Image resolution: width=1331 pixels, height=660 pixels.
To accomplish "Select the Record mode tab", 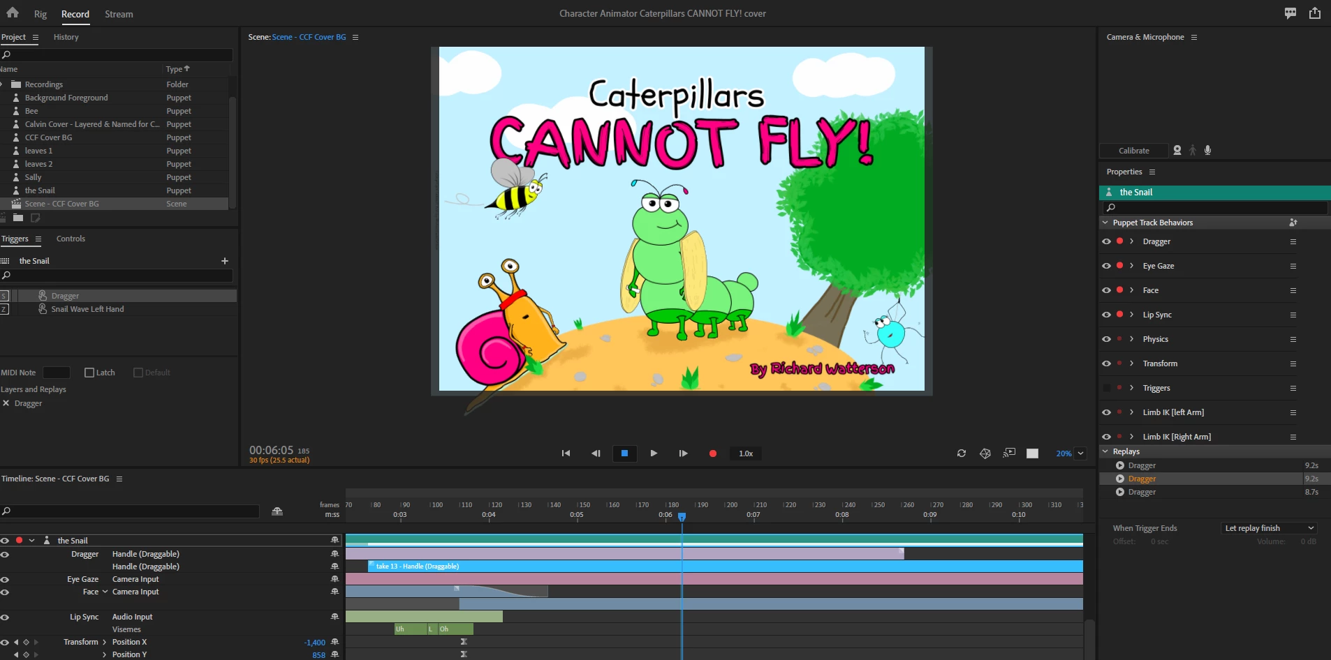I will click(75, 14).
